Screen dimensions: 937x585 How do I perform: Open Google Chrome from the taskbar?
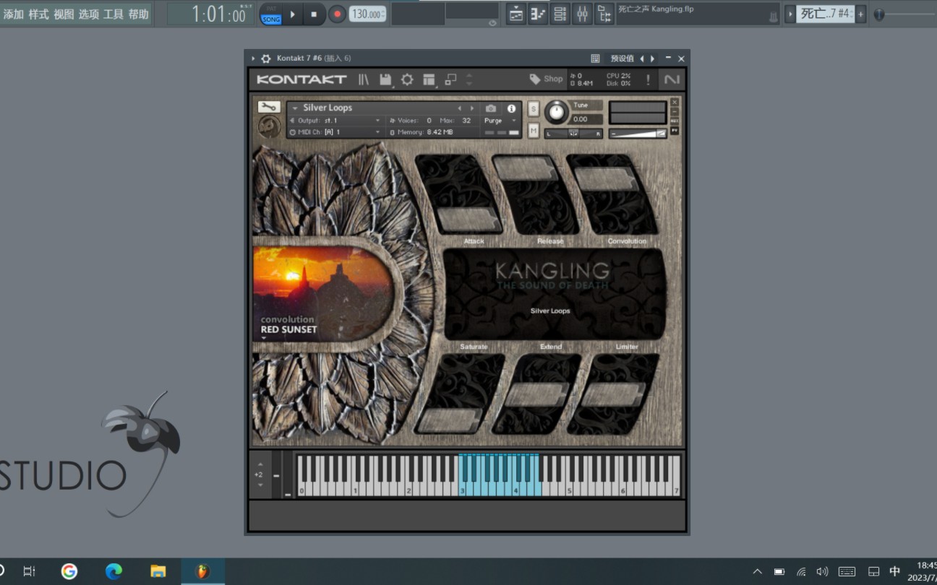coord(69,571)
